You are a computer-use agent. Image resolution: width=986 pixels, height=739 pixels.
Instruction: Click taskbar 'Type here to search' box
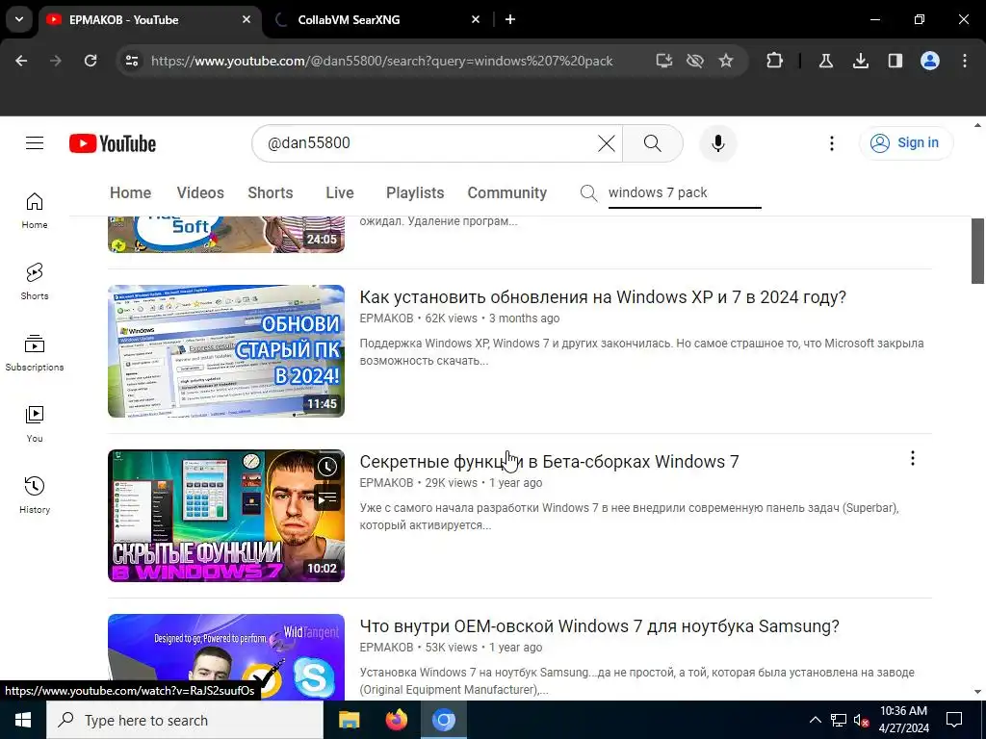click(184, 720)
